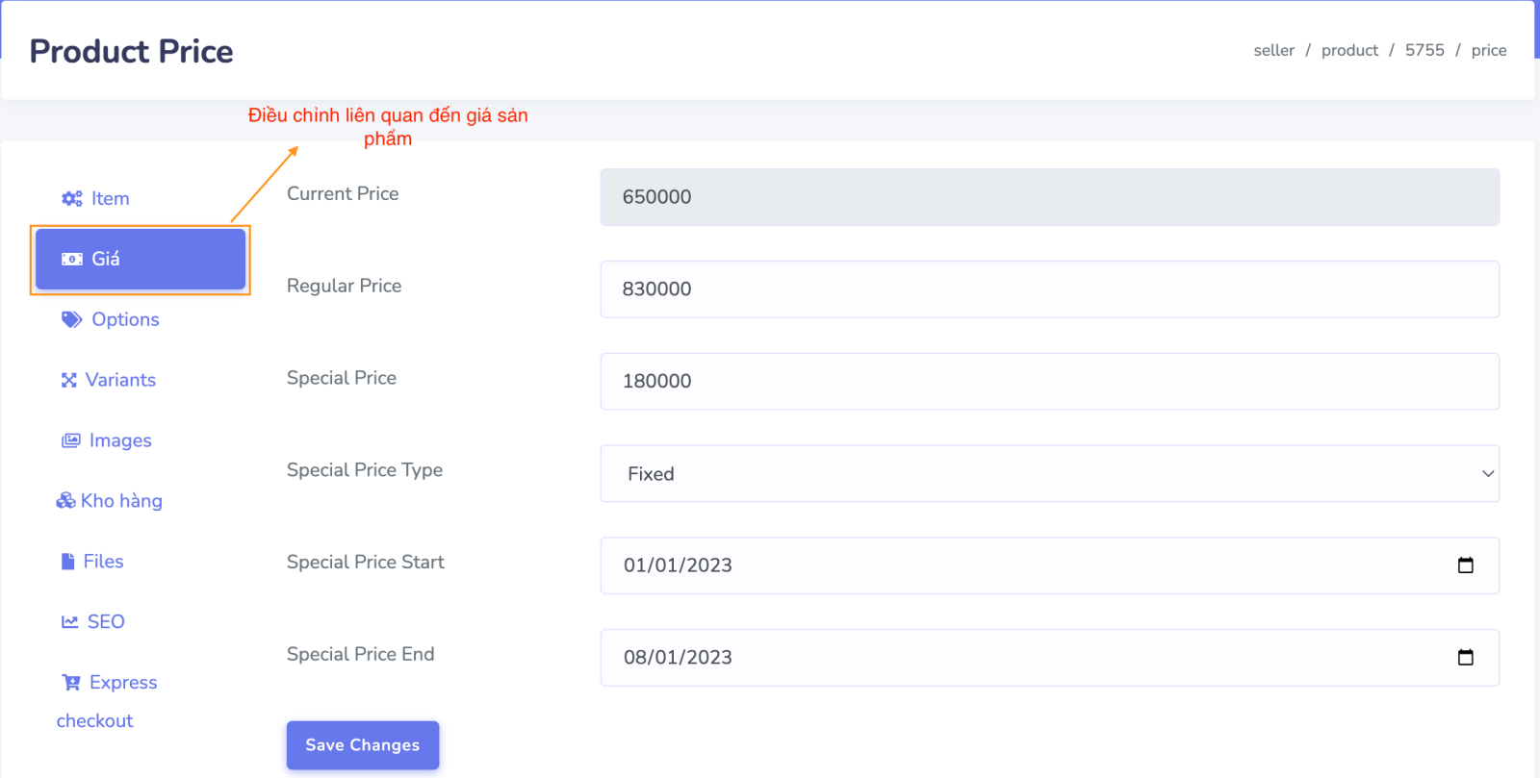Go to the product breadcrumb link
The width and height of the screenshot is (1540, 778).
(1349, 50)
